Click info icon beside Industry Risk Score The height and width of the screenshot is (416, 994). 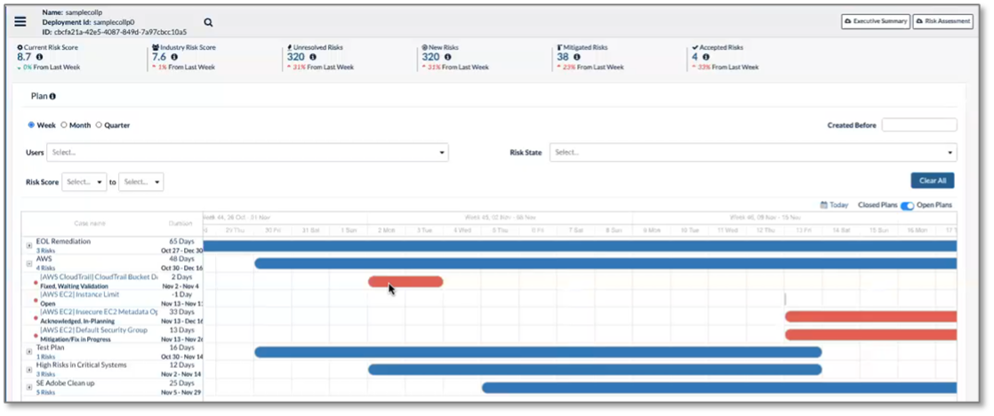(174, 57)
